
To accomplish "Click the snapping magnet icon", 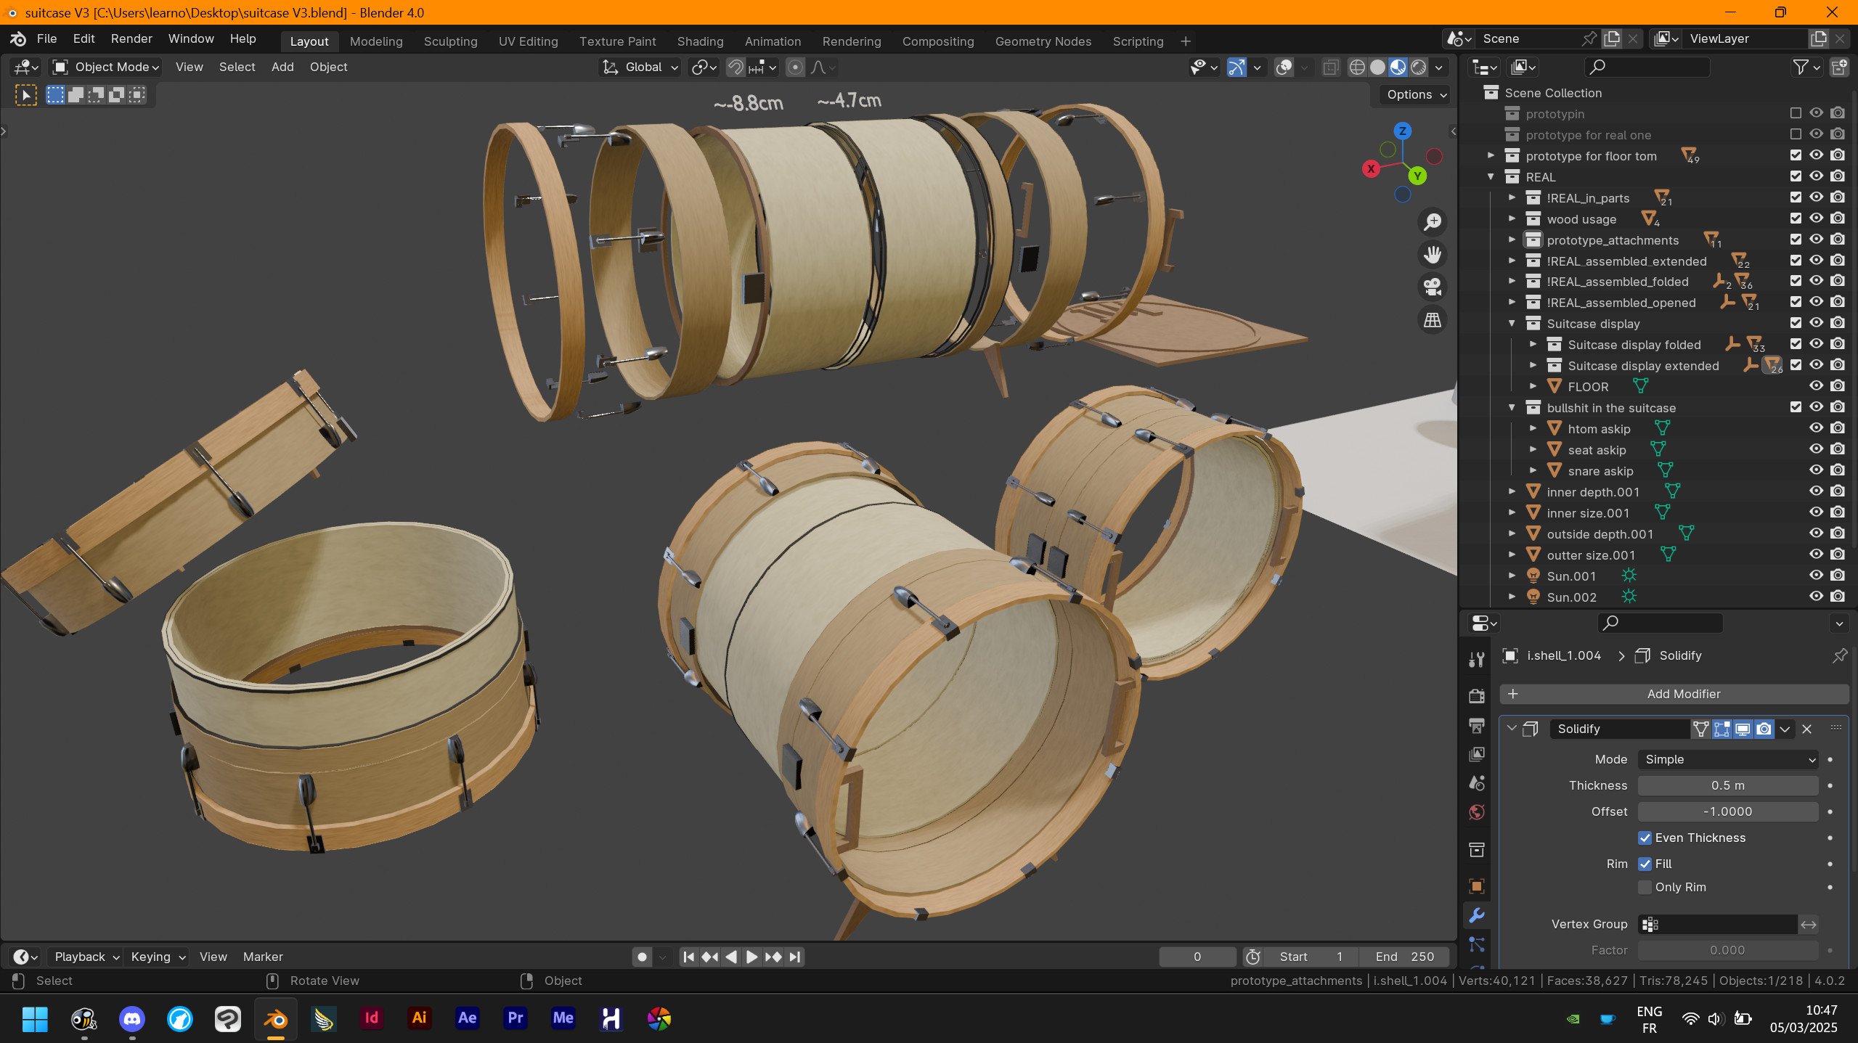I will [x=736, y=68].
